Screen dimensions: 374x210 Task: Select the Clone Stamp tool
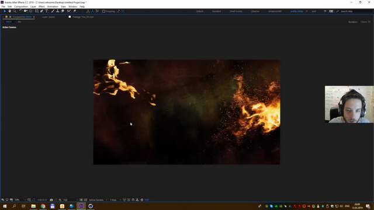[x=57, y=11]
